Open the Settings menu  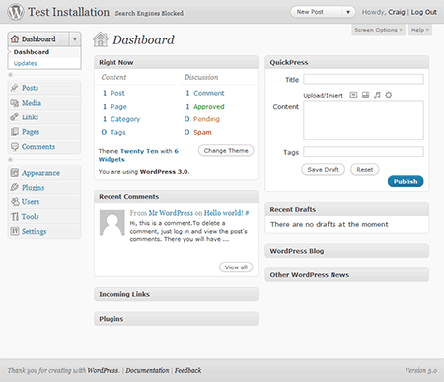click(34, 232)
